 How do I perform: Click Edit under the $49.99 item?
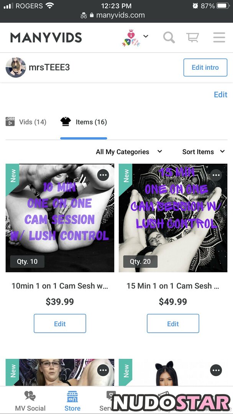(173, 324)
